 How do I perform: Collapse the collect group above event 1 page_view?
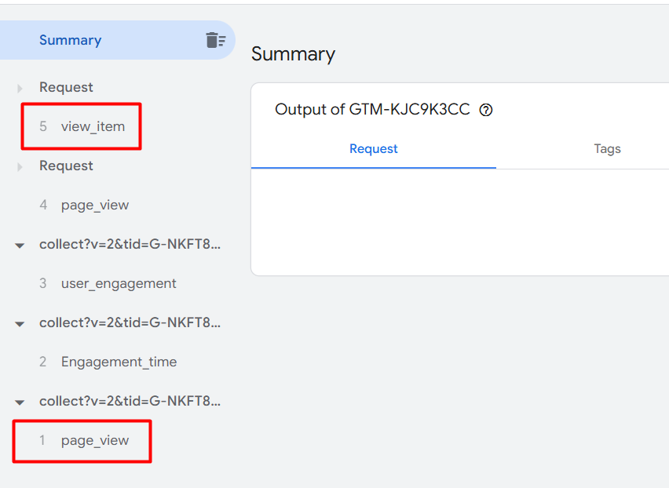(20, 402)
